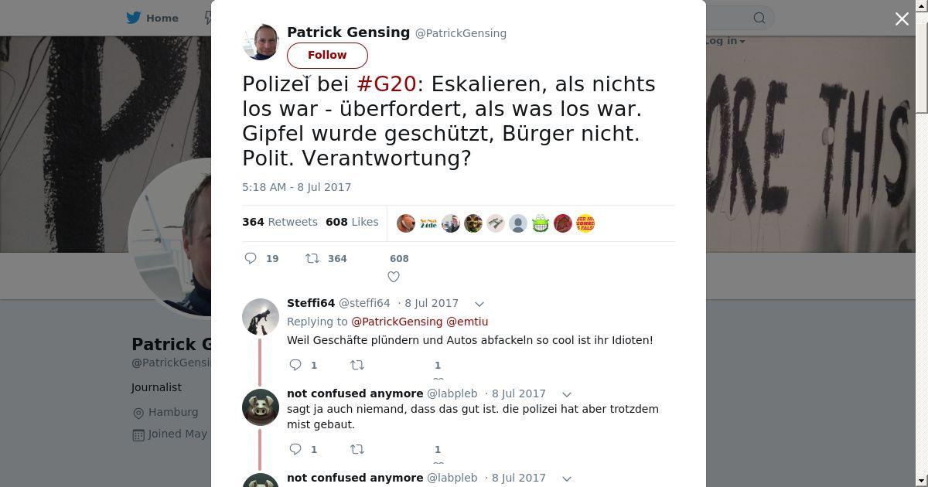Go to the Home tab
Screen dimensions: 928x487
tap(153, 18)
